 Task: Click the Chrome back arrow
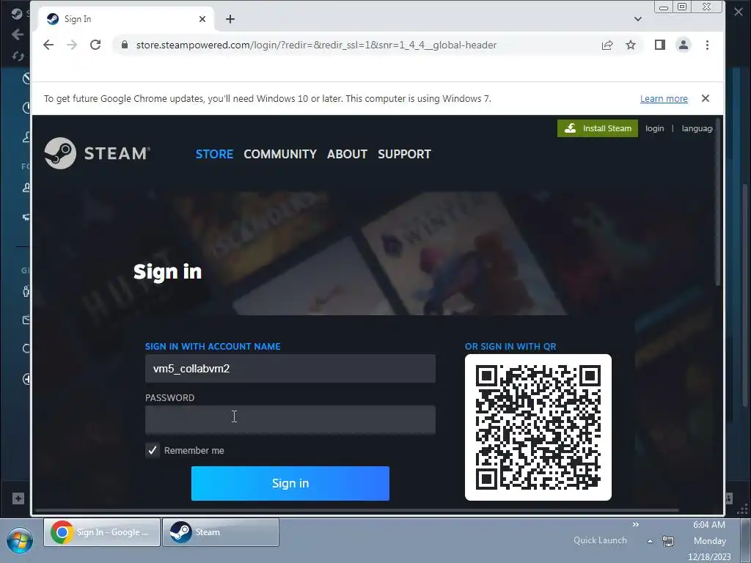48,45
